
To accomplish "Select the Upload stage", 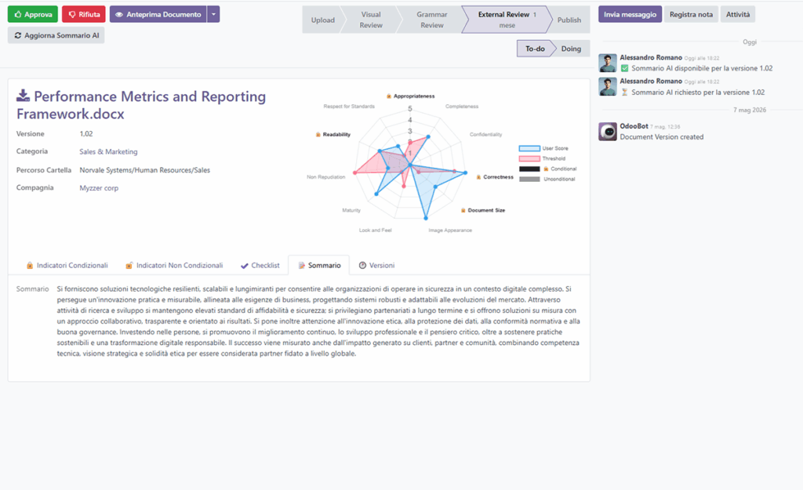I will 322,20.
